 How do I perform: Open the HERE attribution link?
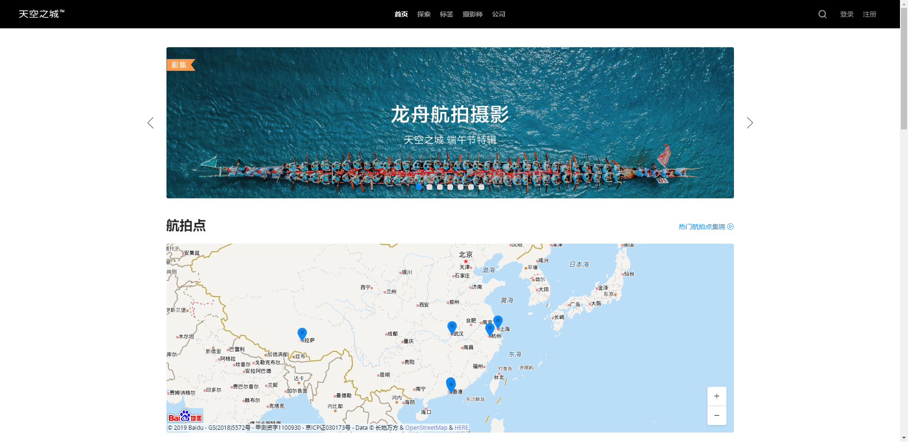(x=462, y=428)
